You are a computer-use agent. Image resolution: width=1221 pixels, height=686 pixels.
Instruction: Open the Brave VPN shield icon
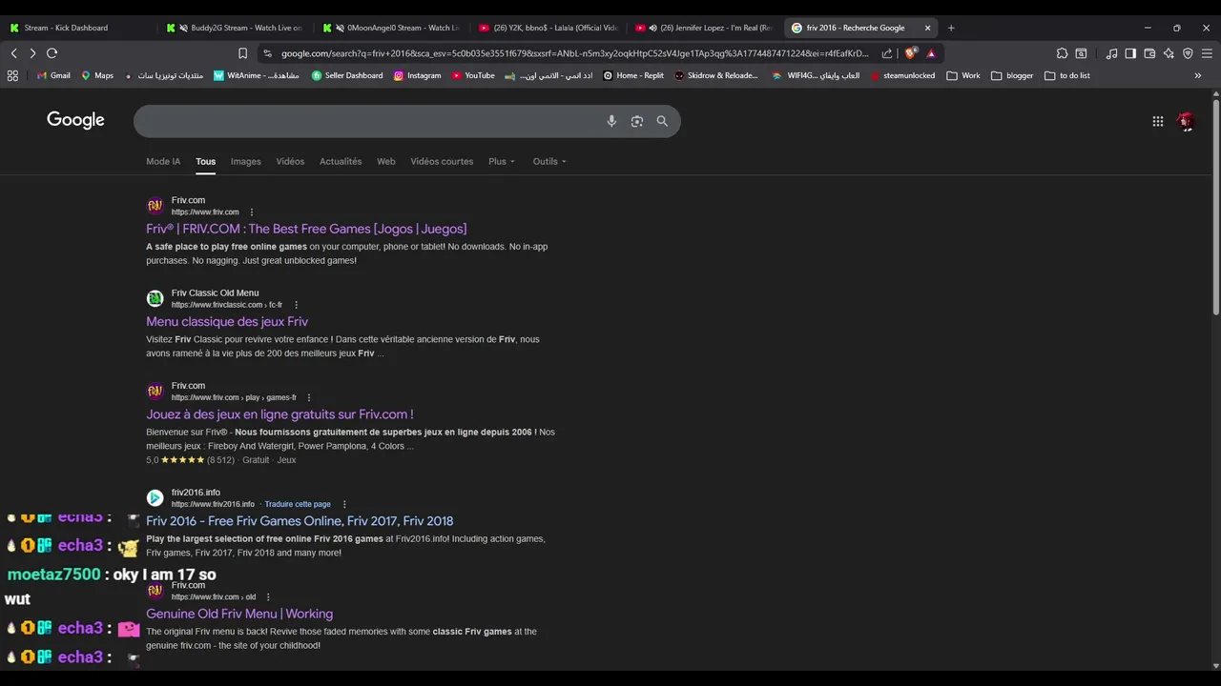[1188, 53]
